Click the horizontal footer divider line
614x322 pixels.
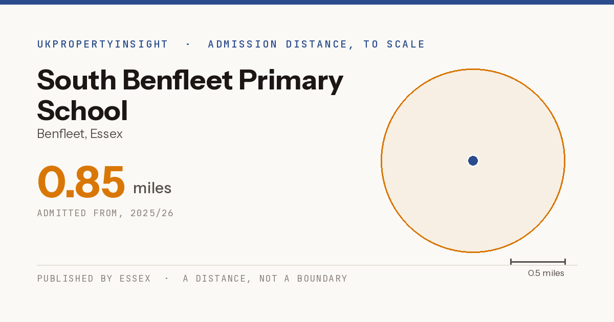coord(307,265)
